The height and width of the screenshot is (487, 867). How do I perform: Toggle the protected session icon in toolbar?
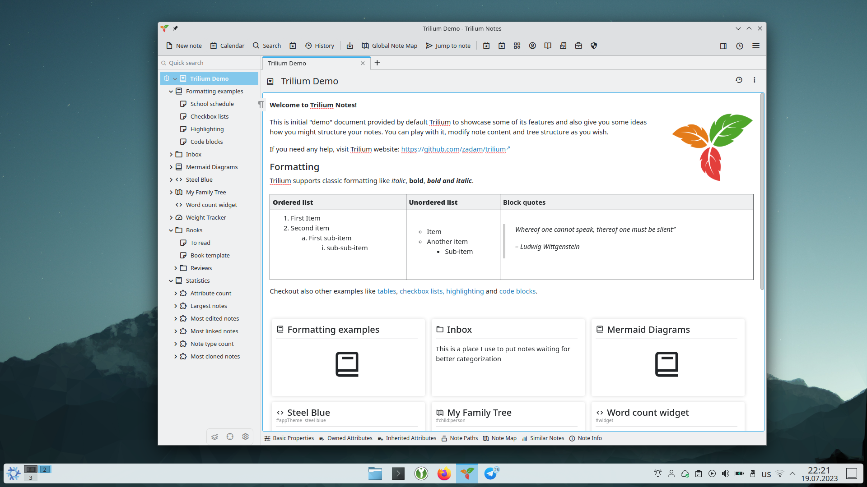593,45
